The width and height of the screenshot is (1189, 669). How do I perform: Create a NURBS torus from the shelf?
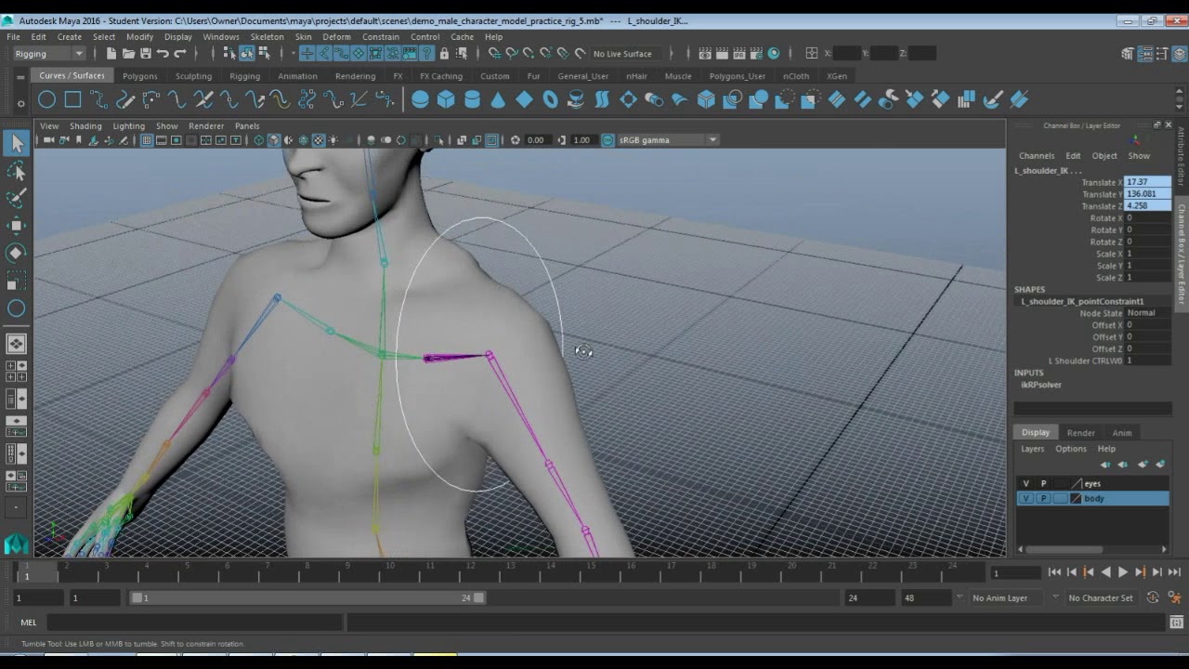click(550, 99)
